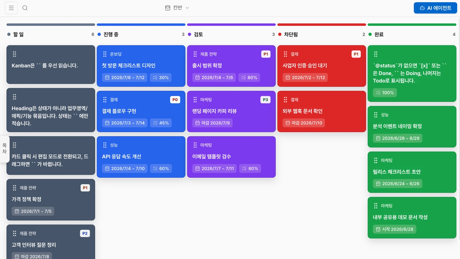Click the P2 badge on 고객 인터뷰 질문 정리

point(85,233)
